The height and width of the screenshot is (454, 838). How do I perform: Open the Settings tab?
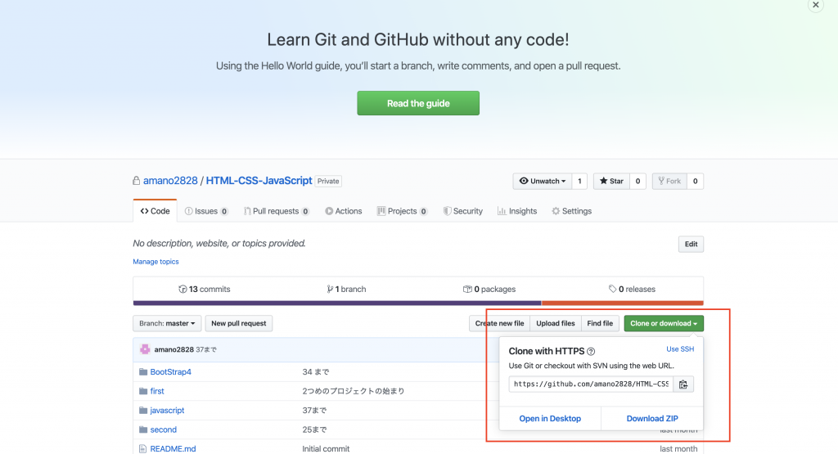point(572,211)
